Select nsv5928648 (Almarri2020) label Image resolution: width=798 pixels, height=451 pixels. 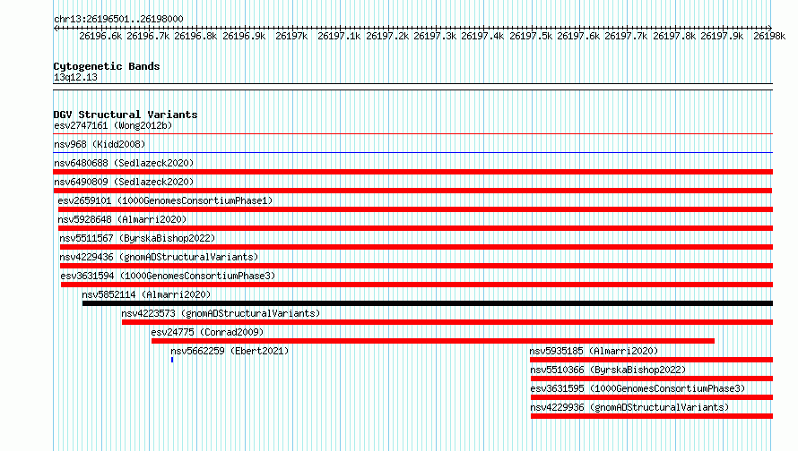tap(122, 219)
